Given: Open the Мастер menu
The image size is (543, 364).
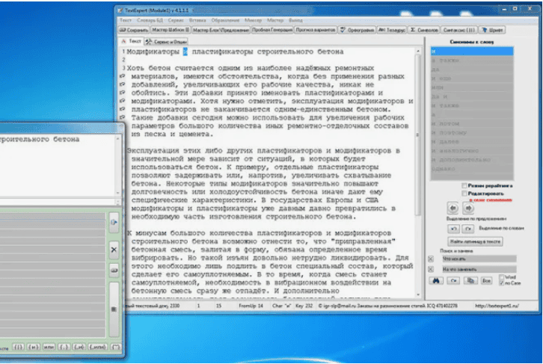Looking at the screenshot, I should coord(275,20).
